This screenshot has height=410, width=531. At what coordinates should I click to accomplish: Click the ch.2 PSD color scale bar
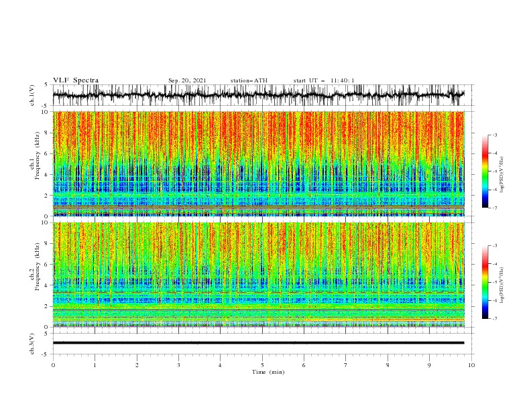[485, 282]
